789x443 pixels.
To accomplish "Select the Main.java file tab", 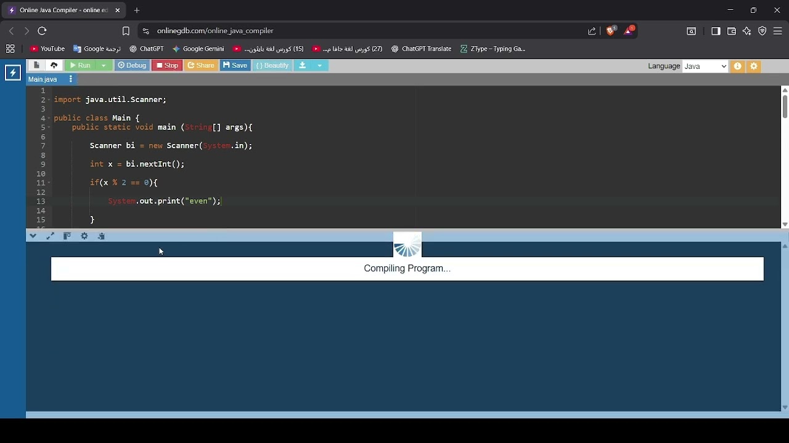I will pyautogui.click(x=43, y=79).
